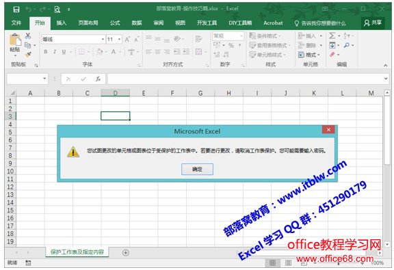The height and width of the screenshot is (270, 394).
Task: Click the Cut scissors icon
Action: coord(28,36)
